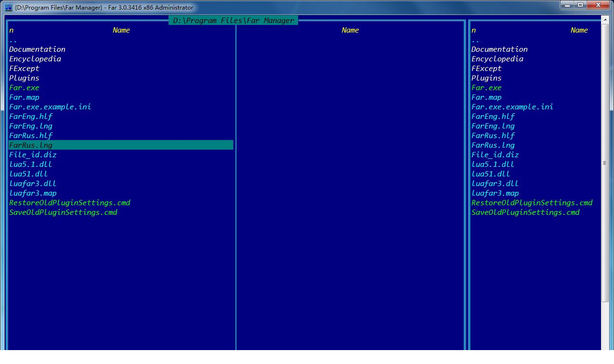Click the 'Name' header in right panel
Viewport: 614px width, 364px height.
click(x=579, y=30)
